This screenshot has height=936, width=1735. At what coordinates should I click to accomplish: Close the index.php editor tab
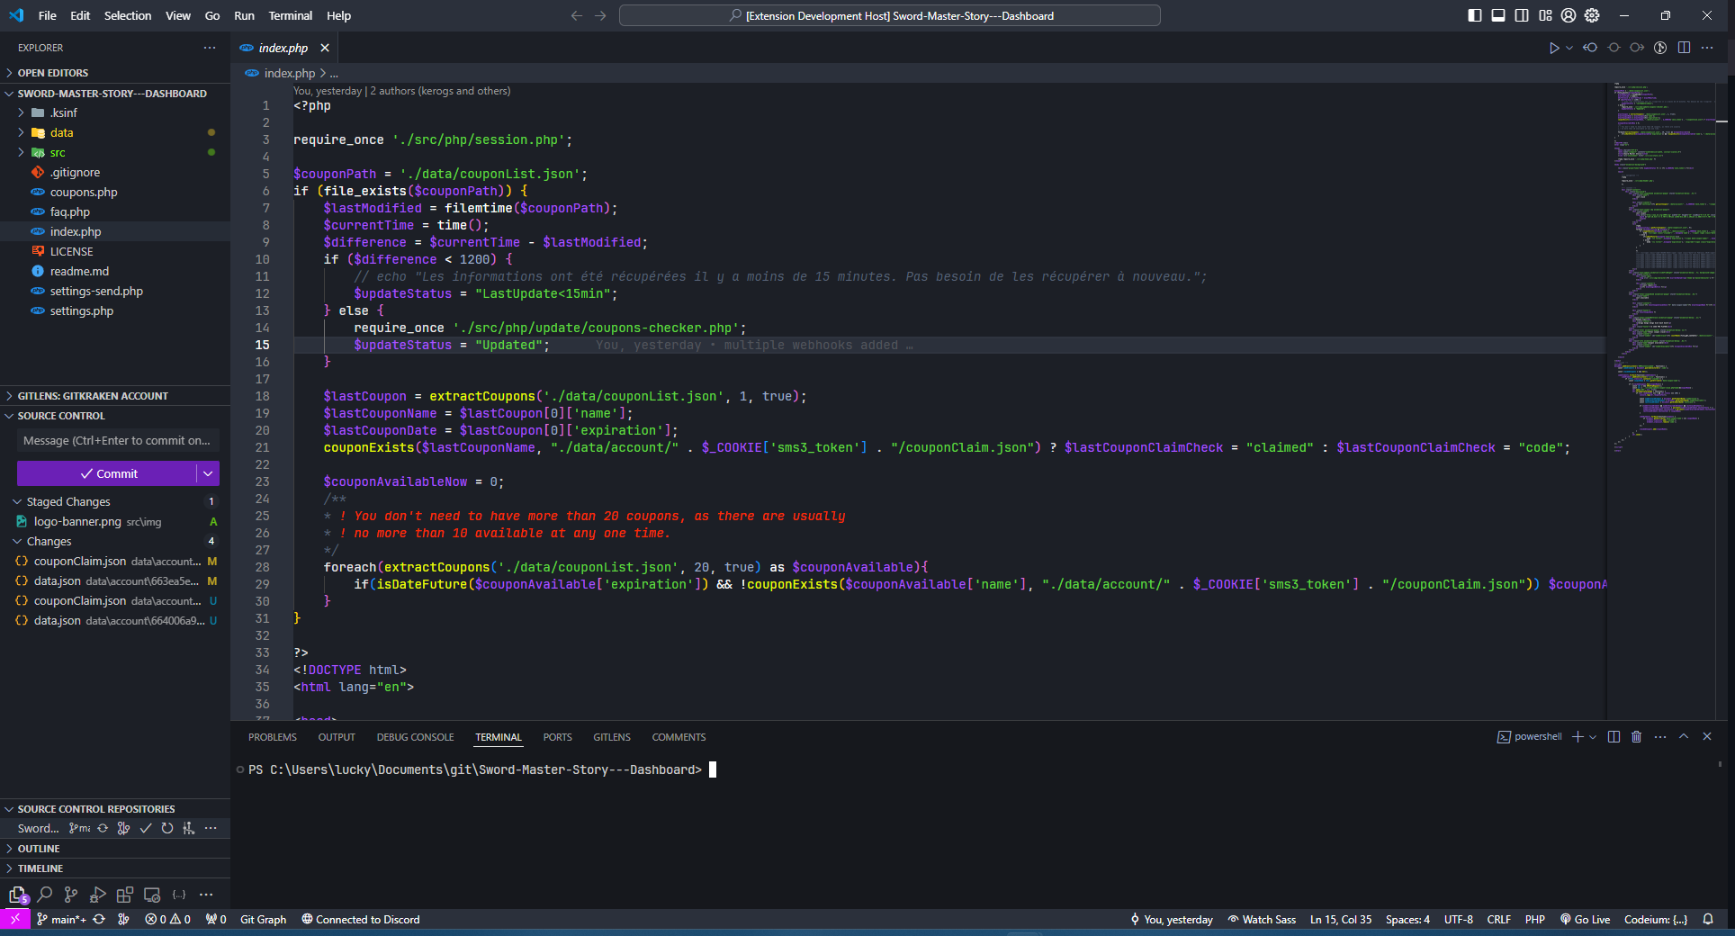tap(325, 48)
